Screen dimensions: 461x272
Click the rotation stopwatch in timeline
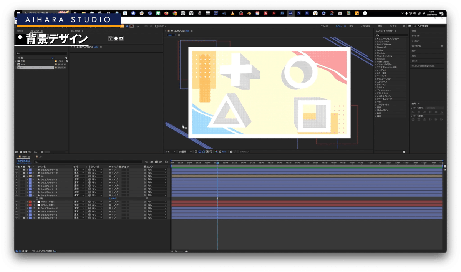(37, 199)
